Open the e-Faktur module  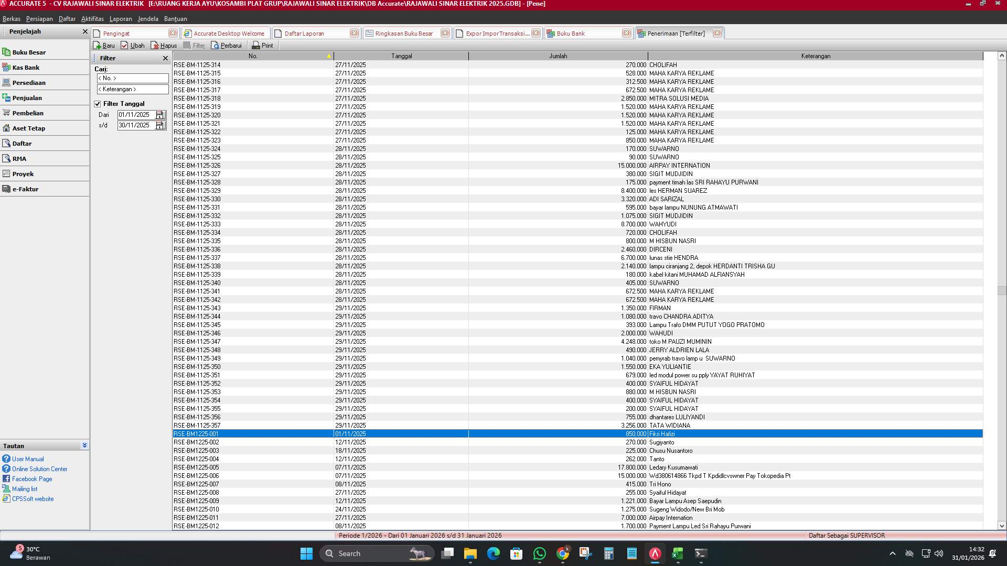coord(26,189)
